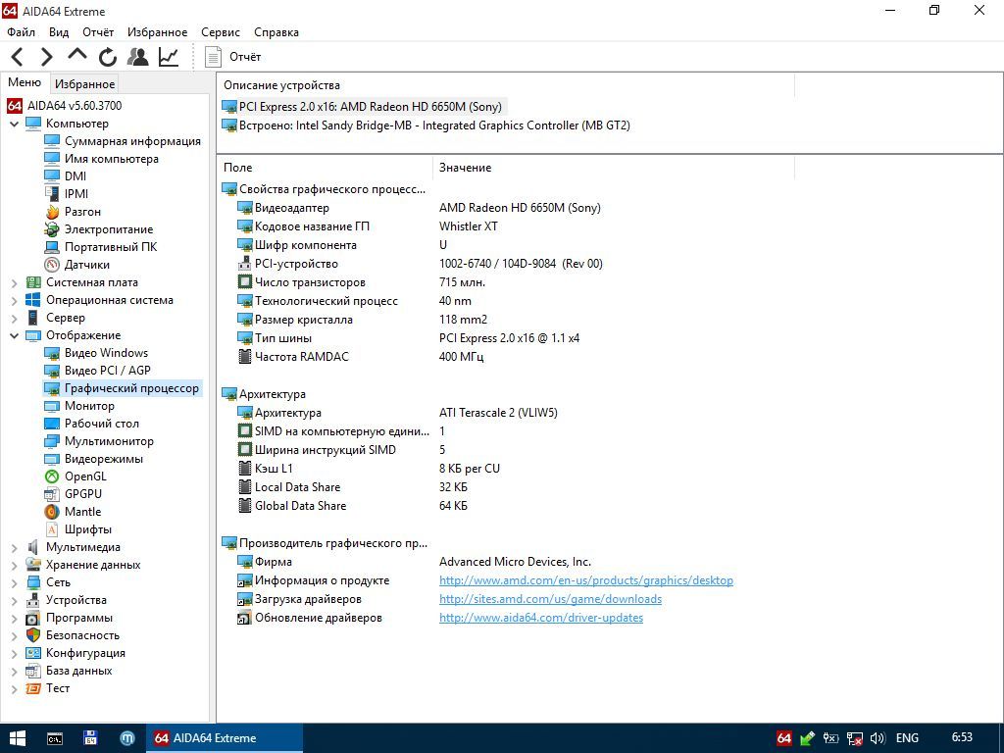Image resolution: width=1004 pixels, height=753 pixels.
Task: Open the aida64.com driver-updates link
Action: (541, 618)
